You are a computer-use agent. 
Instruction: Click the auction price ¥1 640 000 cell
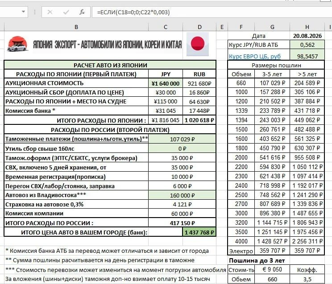pos(166,83)
